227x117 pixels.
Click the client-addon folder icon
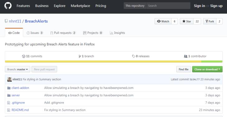coord(9,88)
